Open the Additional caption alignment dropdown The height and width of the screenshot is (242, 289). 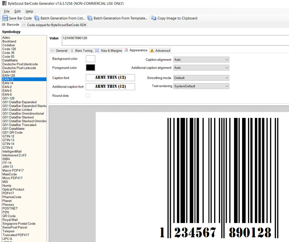201,68
